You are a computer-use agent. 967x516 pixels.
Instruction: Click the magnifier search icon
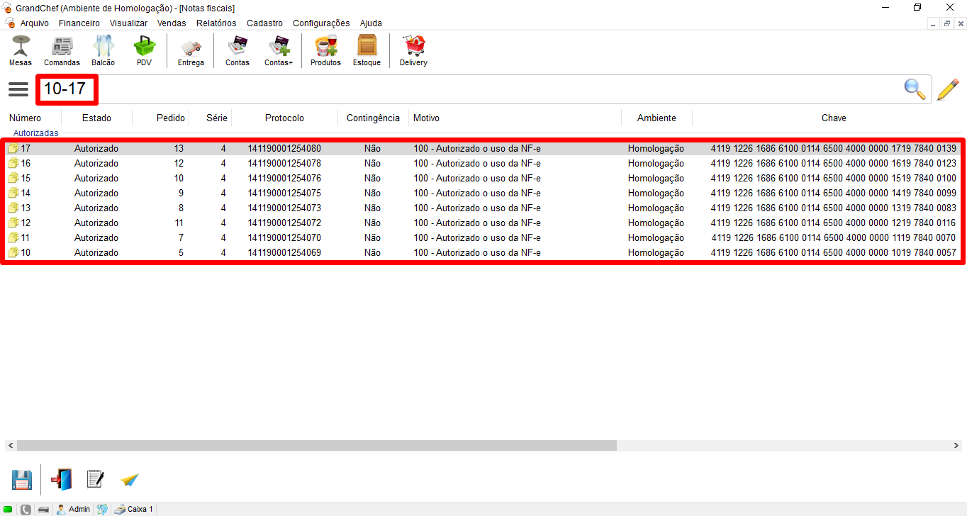click(915, 89)
